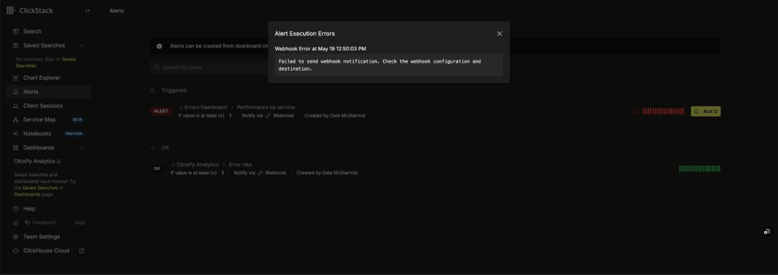Collapse the sidebar with the arrow icon
Image resolution: width=778 pixels, height=275 pixels.
point(89,10)
